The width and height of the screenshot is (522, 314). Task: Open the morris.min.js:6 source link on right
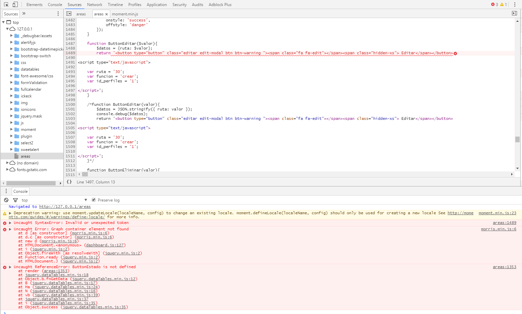coord(499,229)
